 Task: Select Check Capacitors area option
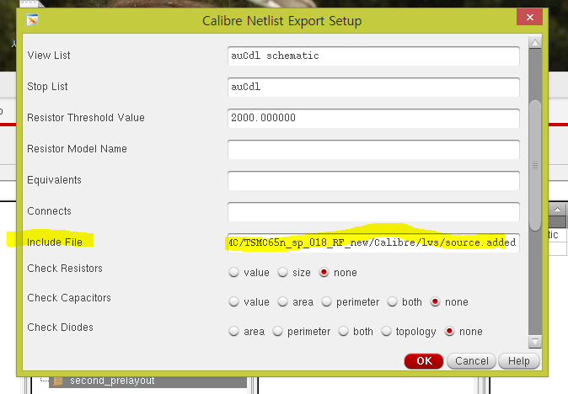coord(282,301)
